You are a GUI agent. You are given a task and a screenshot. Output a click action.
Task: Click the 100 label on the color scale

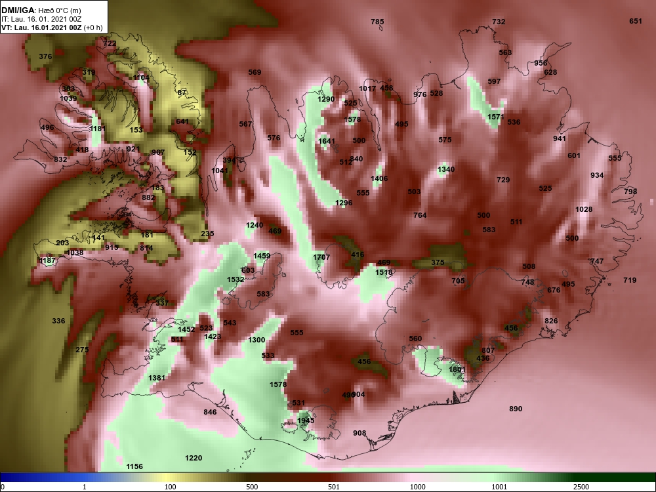[170, 487]
